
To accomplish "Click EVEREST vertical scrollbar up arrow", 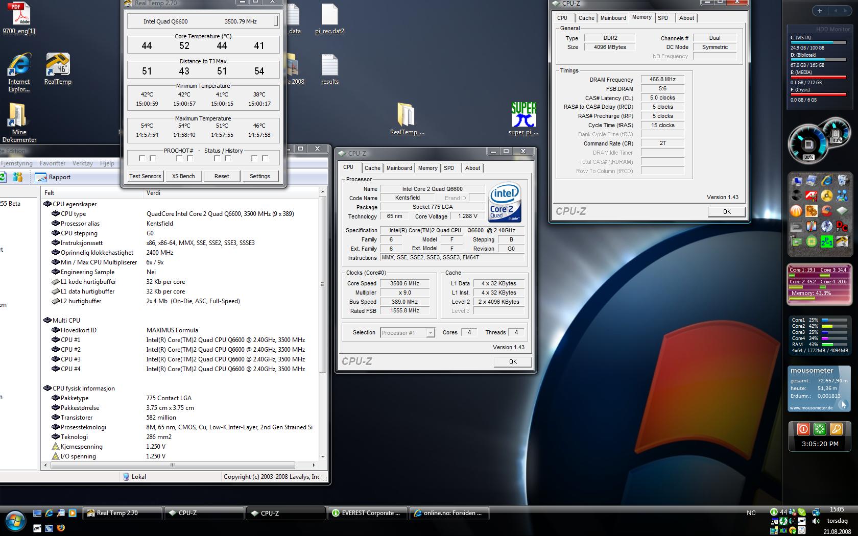I will 322,191.
